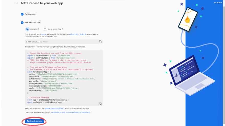Screen dimensions: 225x126
Task: Click the import getAnalytics code line
Action: pos(52,58)
